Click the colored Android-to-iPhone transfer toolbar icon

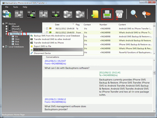[x=31, y=14]
